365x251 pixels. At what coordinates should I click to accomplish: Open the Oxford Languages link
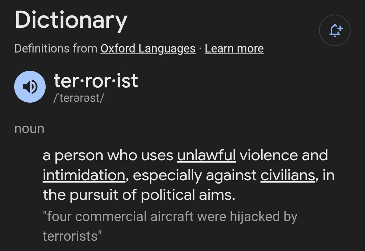point(148,48)
